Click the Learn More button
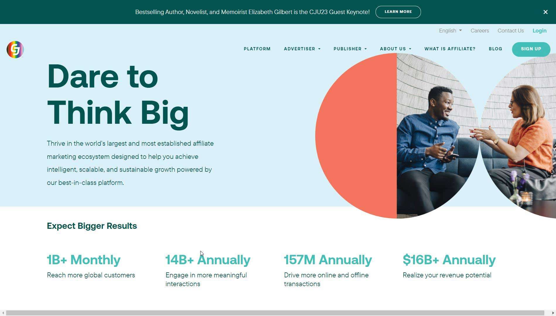The image size is (556, 316). coord(398,12)
